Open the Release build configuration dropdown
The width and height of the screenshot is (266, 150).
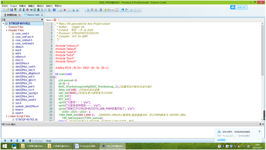pos(117,10)
